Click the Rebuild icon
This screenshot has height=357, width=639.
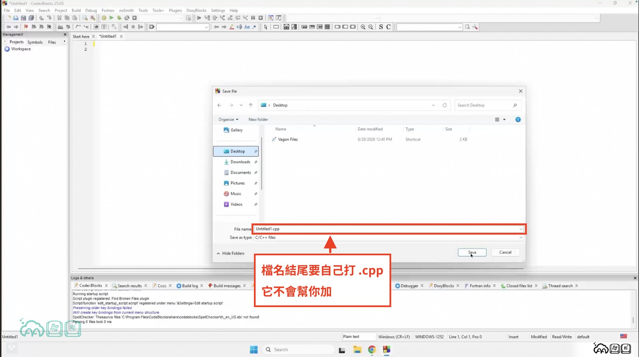coord(127,18)
